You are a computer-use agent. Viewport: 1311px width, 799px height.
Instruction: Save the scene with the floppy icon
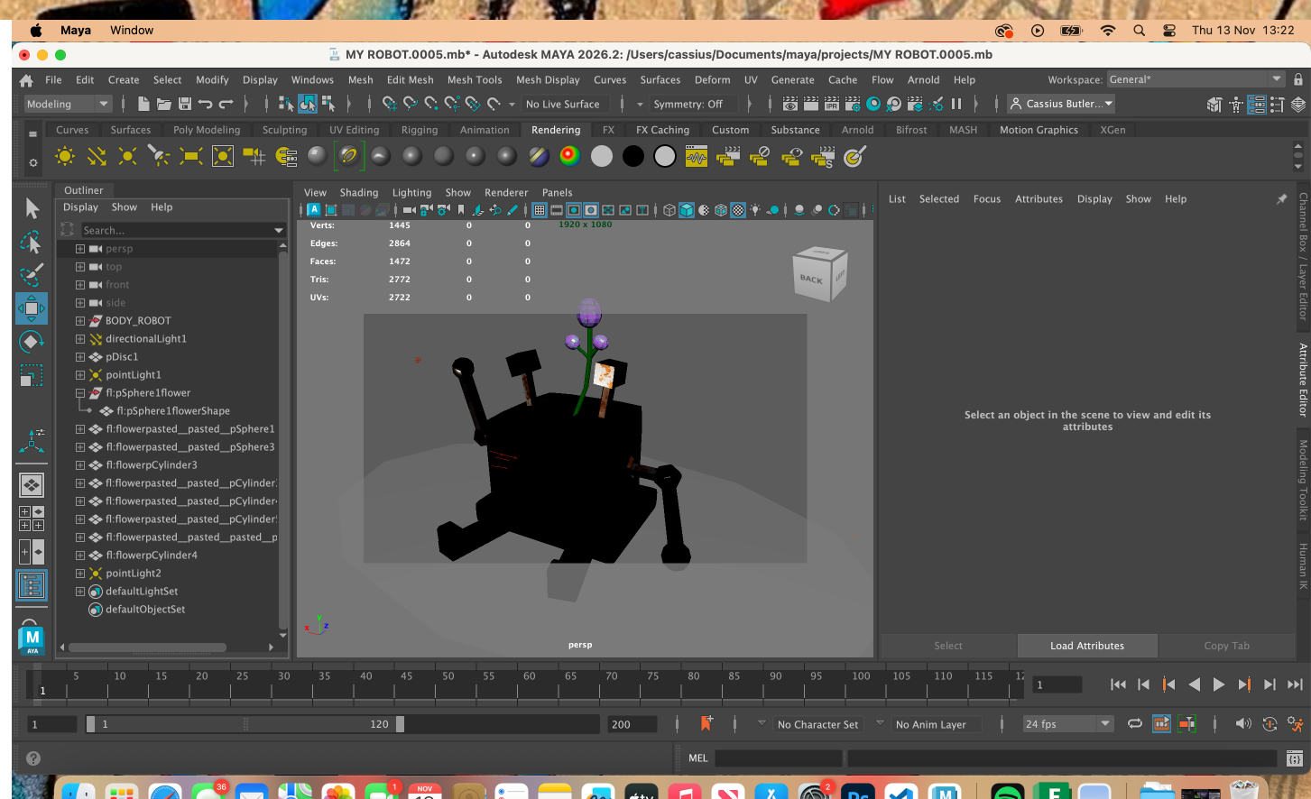click(x=185, y=104)
